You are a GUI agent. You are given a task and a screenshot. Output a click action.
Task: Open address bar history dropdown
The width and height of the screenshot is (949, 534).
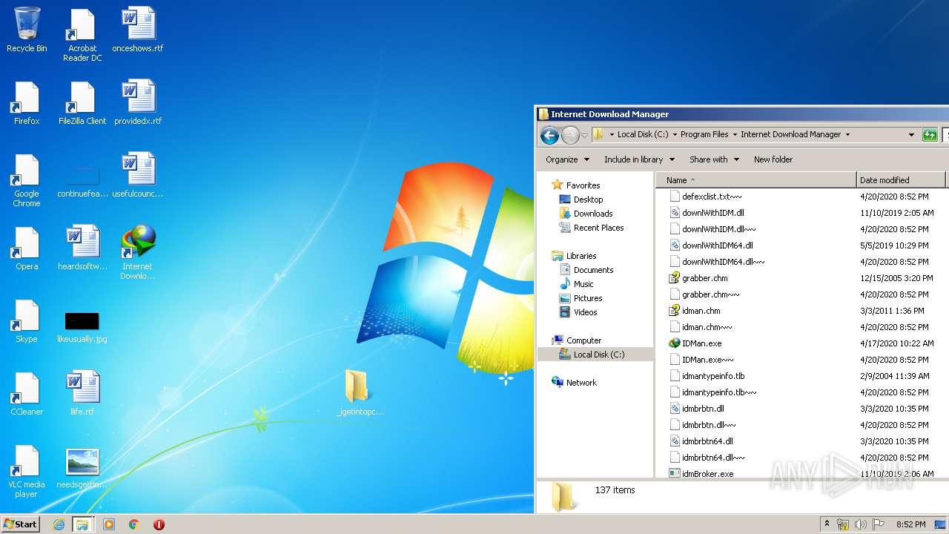coord(911,135)
